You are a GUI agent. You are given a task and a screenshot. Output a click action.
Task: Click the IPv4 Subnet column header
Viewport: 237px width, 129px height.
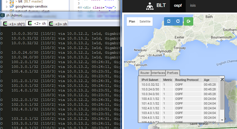(150, 80)
